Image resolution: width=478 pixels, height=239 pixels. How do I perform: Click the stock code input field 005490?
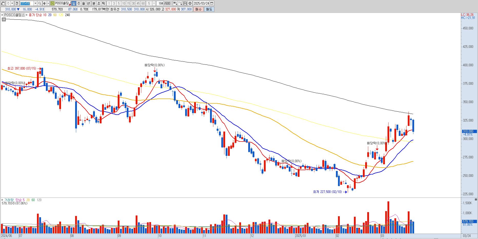(27, 3)
